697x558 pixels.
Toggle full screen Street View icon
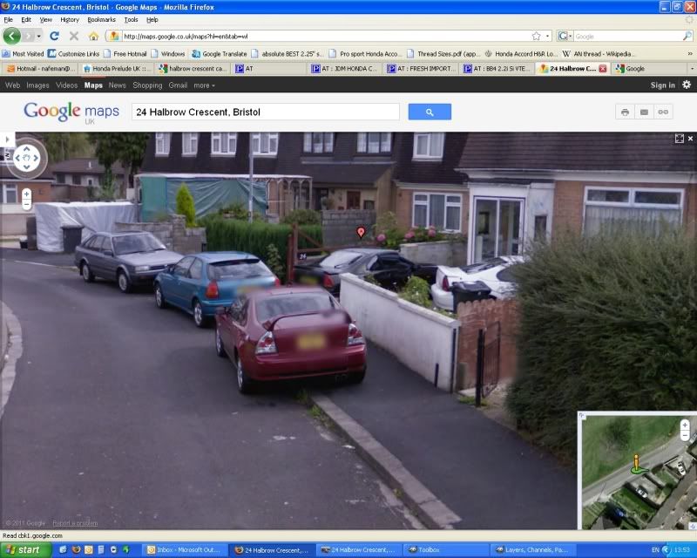pyautogui.click(x=680, y=139)
